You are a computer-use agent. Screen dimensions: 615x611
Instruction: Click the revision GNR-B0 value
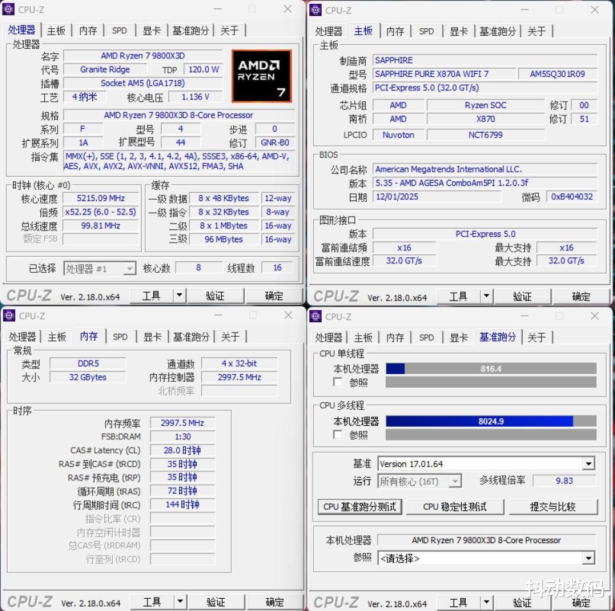[275, 142]
